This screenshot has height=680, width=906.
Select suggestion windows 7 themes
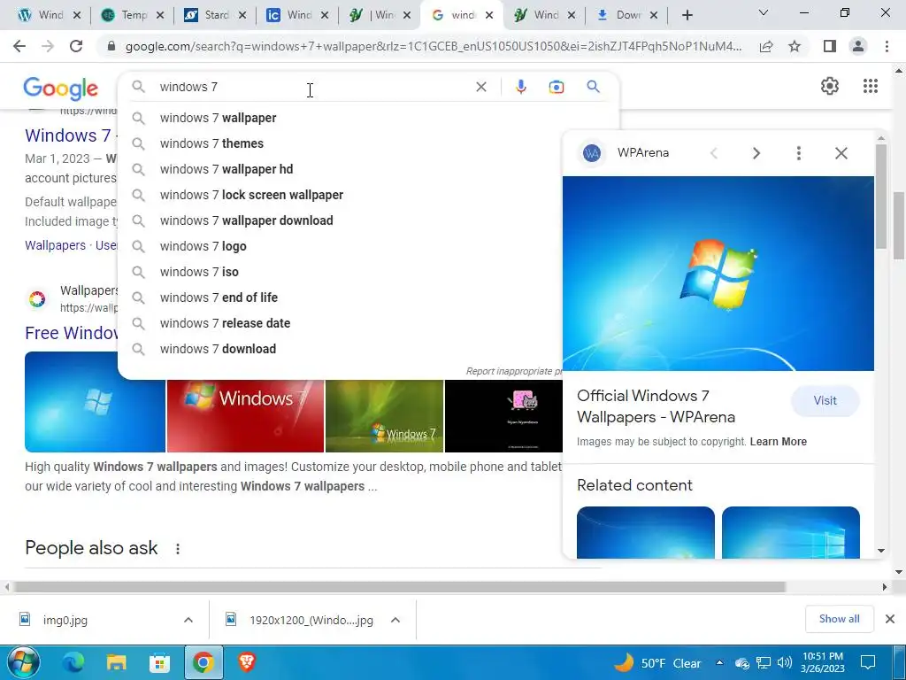point(341,143)
